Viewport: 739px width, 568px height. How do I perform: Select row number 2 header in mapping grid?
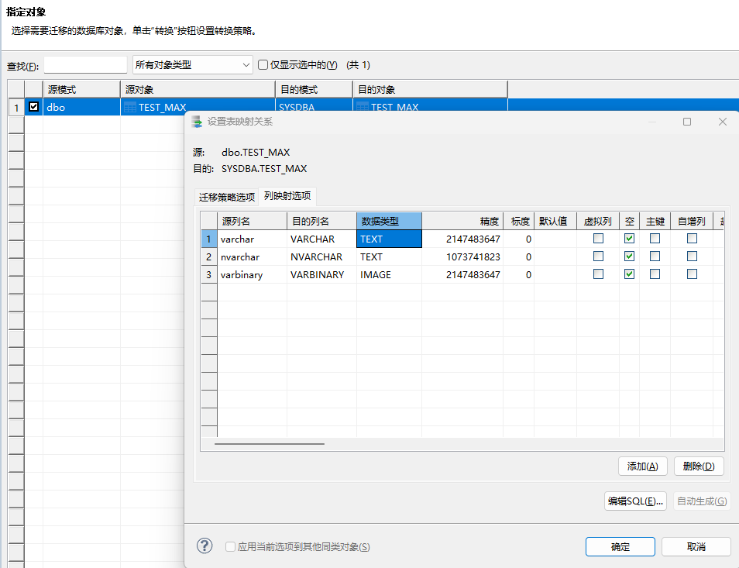[209, 257]
